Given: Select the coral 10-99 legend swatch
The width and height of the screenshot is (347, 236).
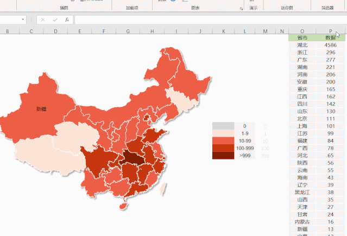Looking at the screenshot, I should point(223,141).
